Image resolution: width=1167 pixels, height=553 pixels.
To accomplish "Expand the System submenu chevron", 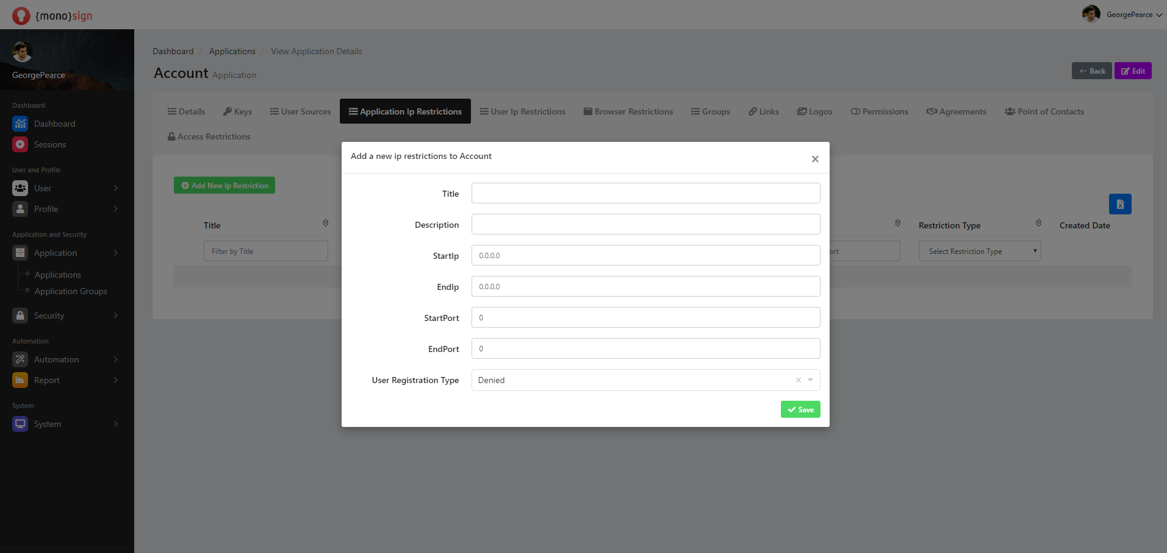I will tap(116, 424).
